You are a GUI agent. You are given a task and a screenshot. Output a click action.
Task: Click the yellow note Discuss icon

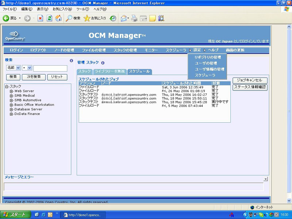tap(152, 18)
